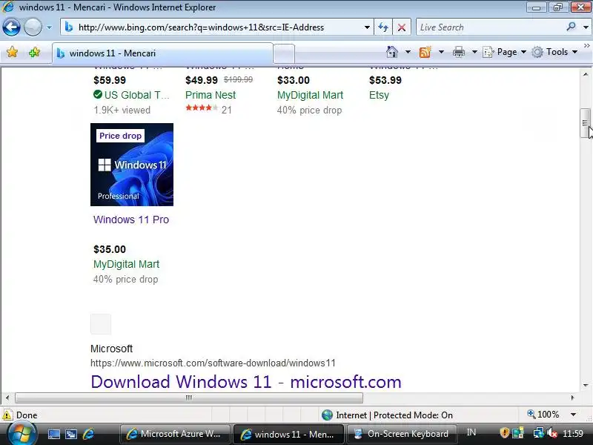
Task: Open the recent pages dropdown arrow
Action: tap(49, 27)
